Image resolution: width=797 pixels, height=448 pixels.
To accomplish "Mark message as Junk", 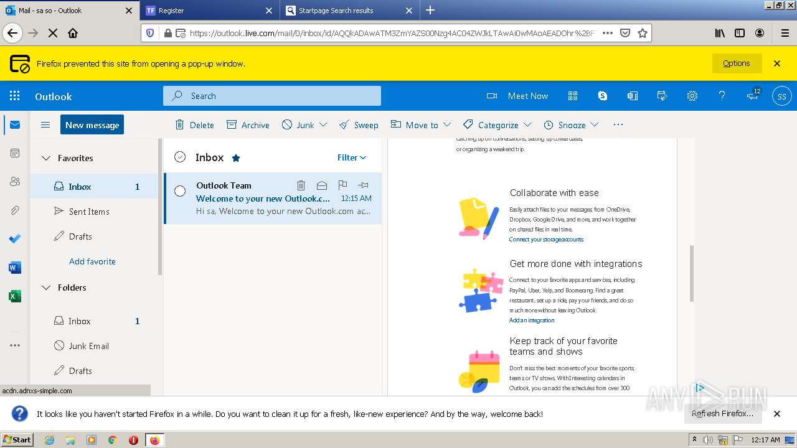I will click(x=298, y=124).
